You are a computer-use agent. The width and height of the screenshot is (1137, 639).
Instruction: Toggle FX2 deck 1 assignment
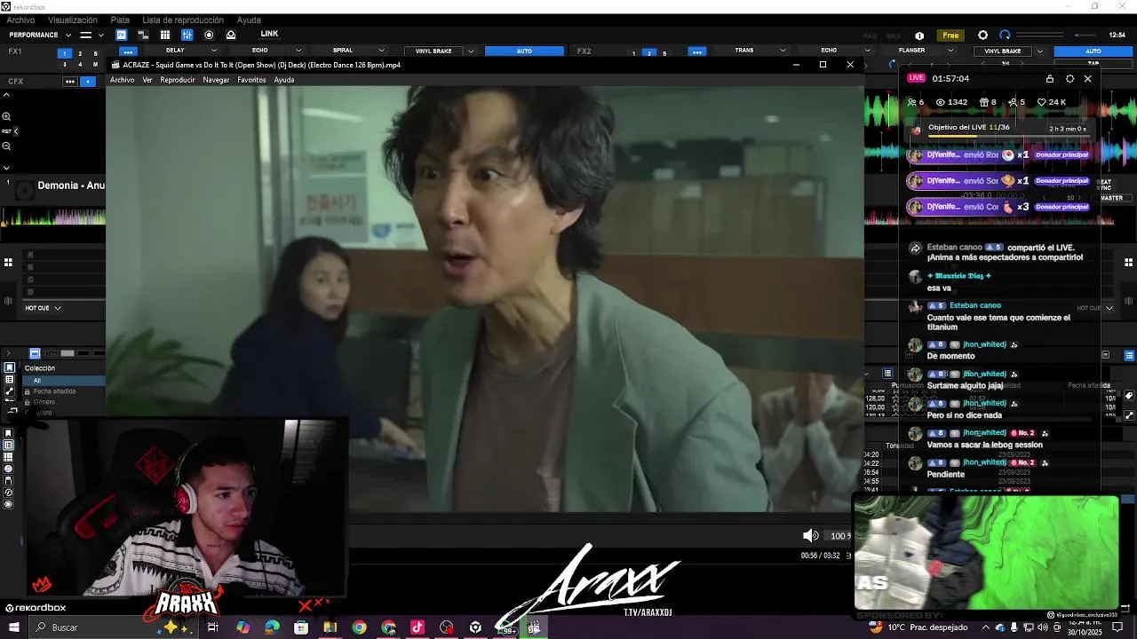pyautogui.click(x=633, y=53)
